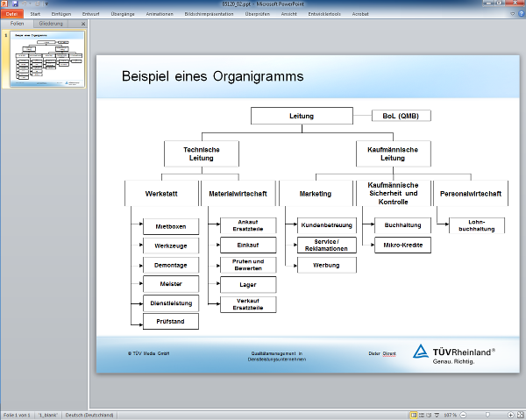The width and height of the screenshot is (526, 420).
Task: Collapse the ribbon using the arrow icon
Action: click(x=513, y=14)
